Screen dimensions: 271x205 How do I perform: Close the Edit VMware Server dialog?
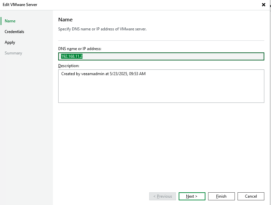[x=263, y=5]
